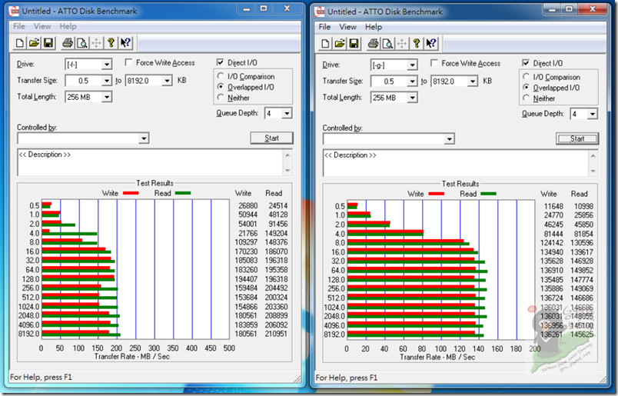618x396 pixels.
Task: Open View menu in right window
Action: pyautogui.click(x=347, y=27)
